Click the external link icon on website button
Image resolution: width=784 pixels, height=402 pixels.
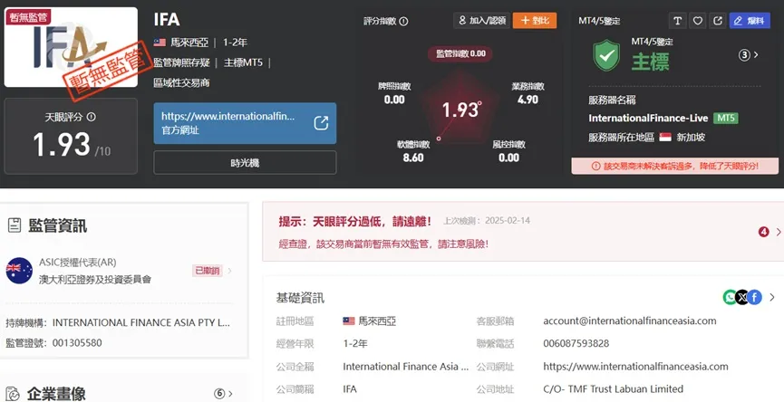(321, 123)
